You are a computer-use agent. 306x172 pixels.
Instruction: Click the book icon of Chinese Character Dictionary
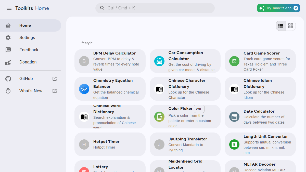coord(159,89)
